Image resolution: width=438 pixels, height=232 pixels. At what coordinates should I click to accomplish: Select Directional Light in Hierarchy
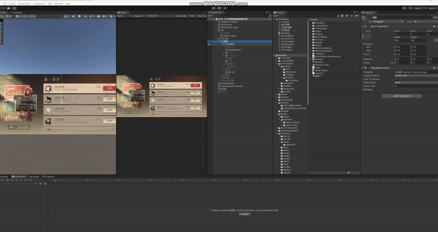tap(229, 27)
